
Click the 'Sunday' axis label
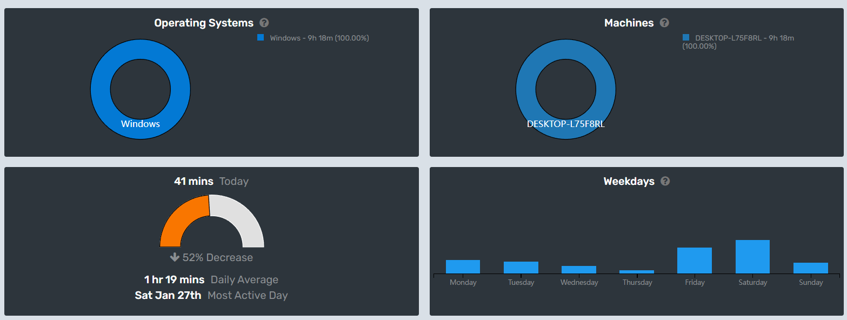click(x=811, y=282)
